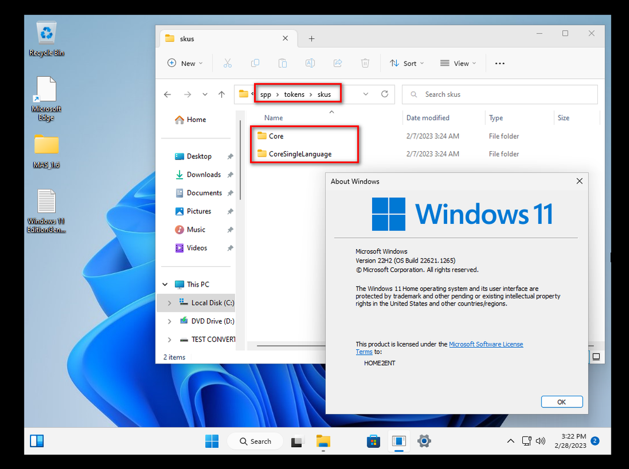Viewport: 629px width, 469px height.
Task: Open the Recycle Bin desktop icon
Action: tap(46, 39)
